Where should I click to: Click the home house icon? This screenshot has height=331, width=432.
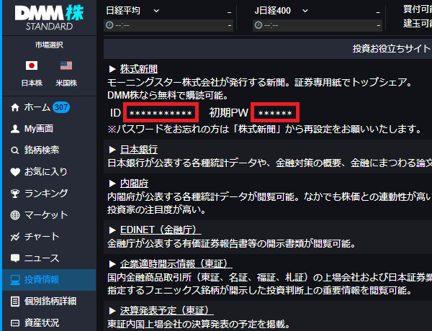(15, 107)
